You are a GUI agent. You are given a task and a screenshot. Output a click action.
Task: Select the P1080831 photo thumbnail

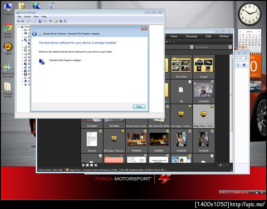[x=159, y=141]
